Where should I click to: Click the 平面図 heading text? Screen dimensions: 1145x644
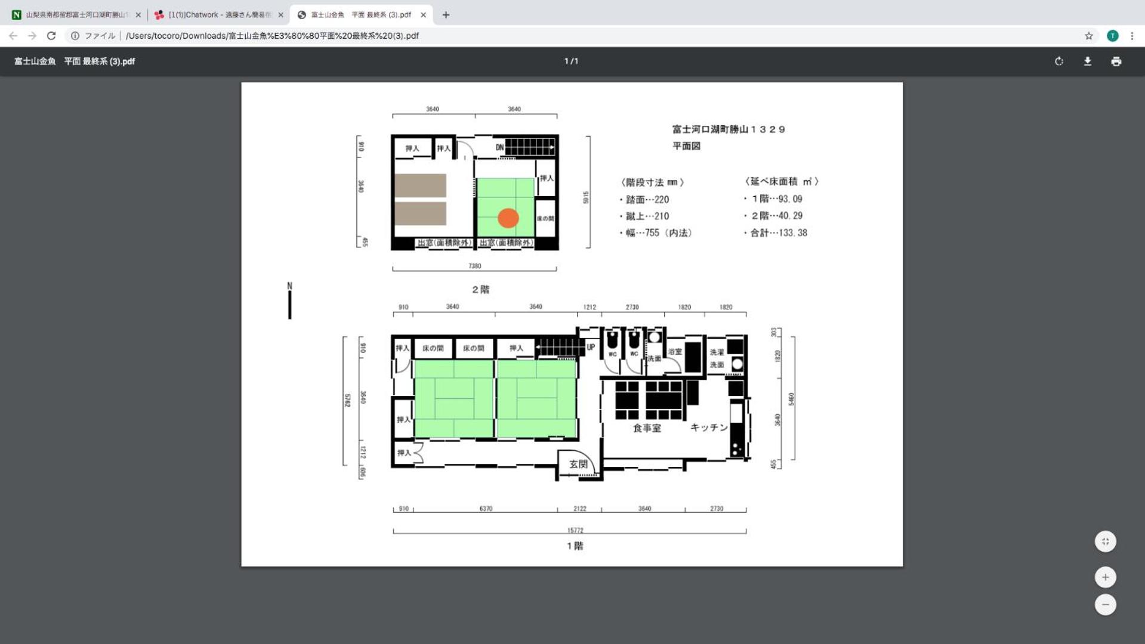tap(686, 146)
